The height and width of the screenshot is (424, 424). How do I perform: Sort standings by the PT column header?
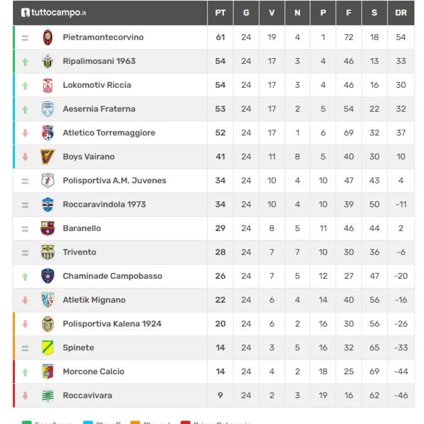(220, 13)
